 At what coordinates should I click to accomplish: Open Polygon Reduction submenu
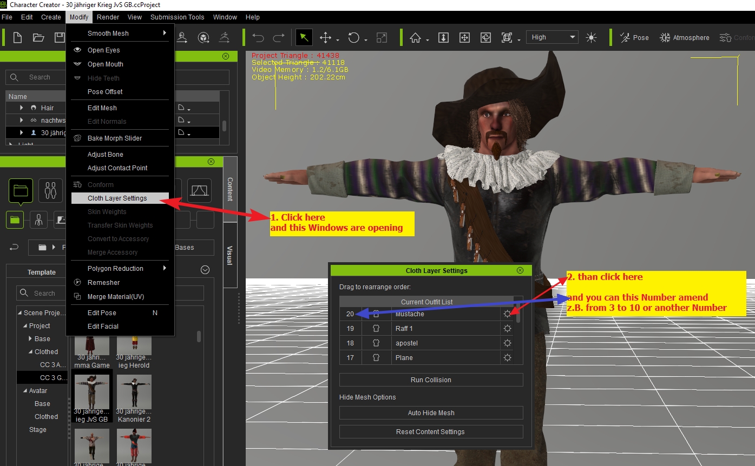120,268
